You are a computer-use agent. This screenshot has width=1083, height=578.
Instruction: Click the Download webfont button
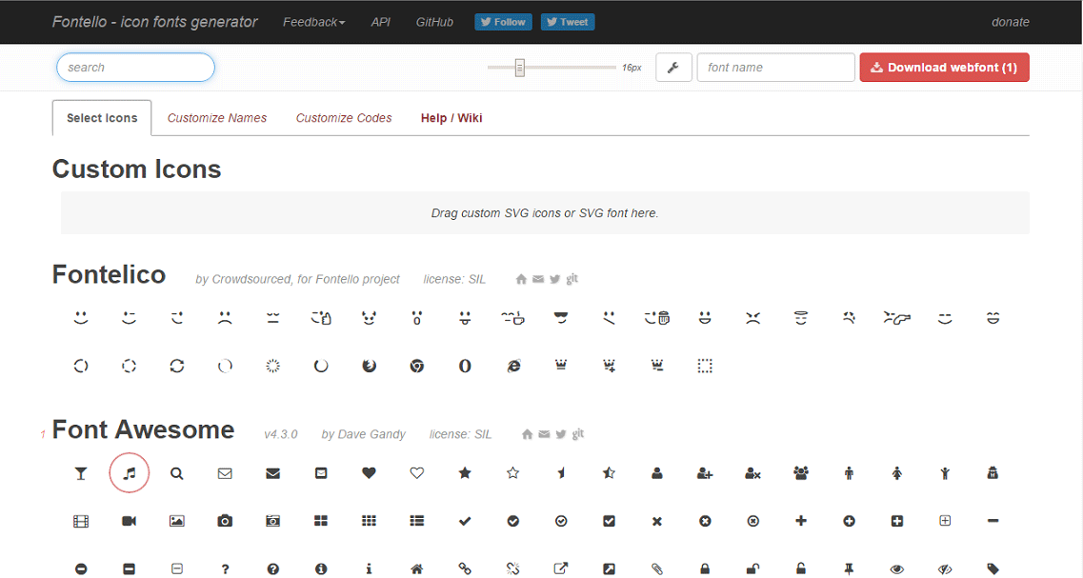tap(944, 68)
